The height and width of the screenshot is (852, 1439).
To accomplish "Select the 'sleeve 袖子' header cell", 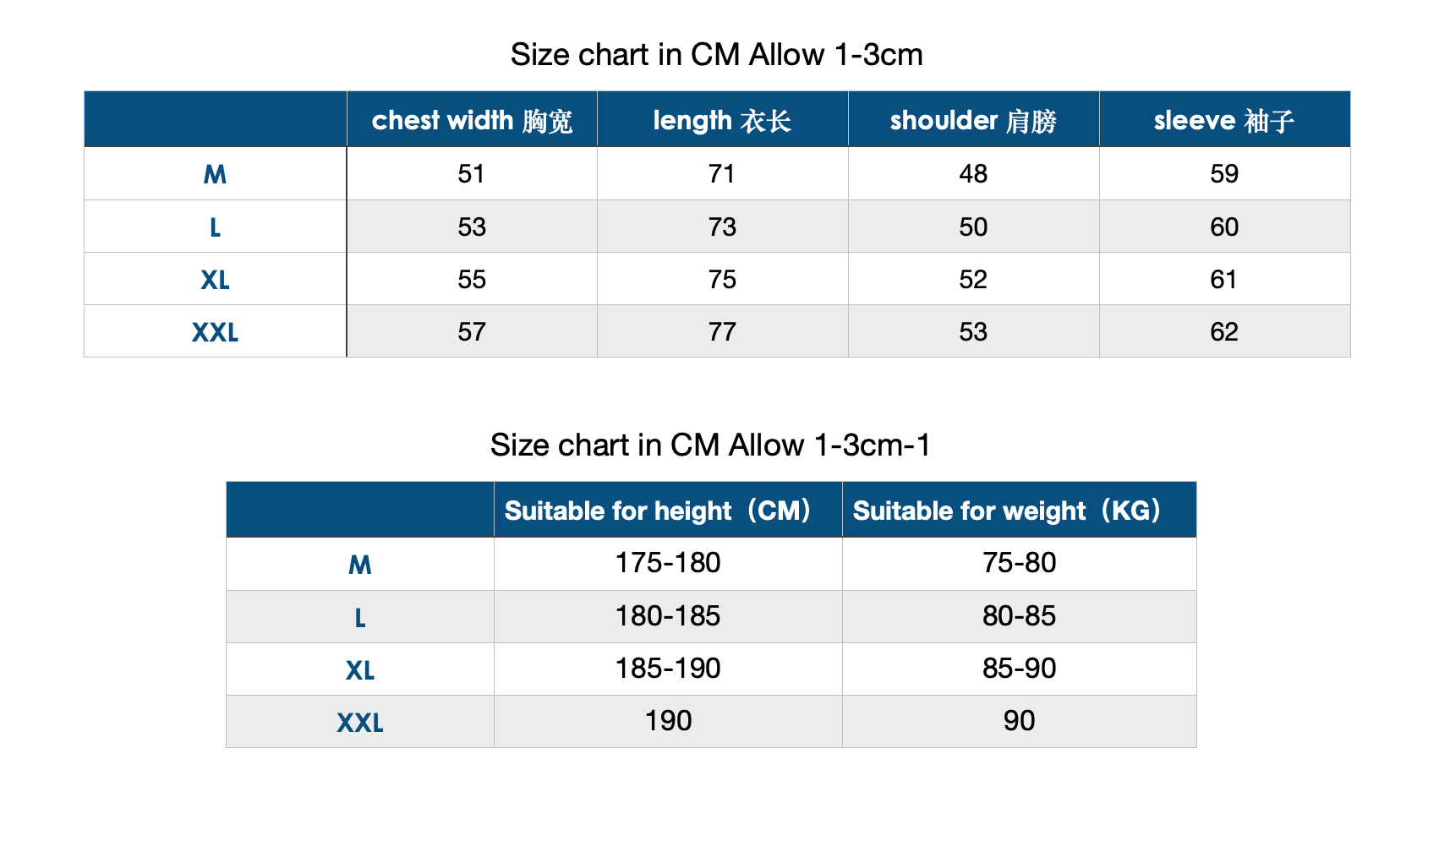I will [x=1224, y=120].
